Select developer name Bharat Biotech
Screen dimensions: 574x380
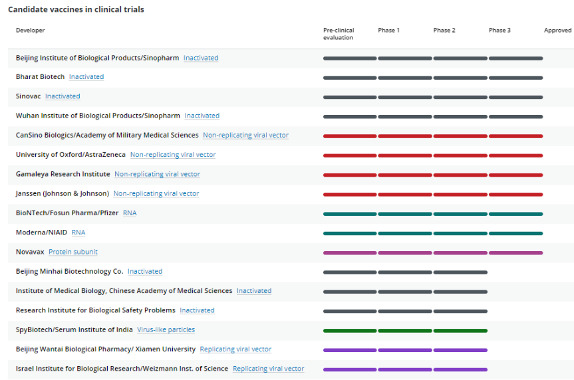(x=41, y=77)
